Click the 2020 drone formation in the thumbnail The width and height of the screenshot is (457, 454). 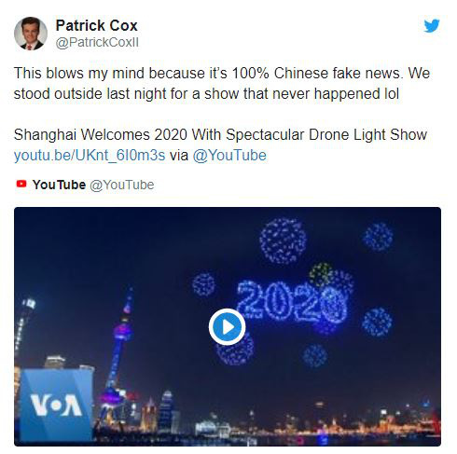coord(291,301)
